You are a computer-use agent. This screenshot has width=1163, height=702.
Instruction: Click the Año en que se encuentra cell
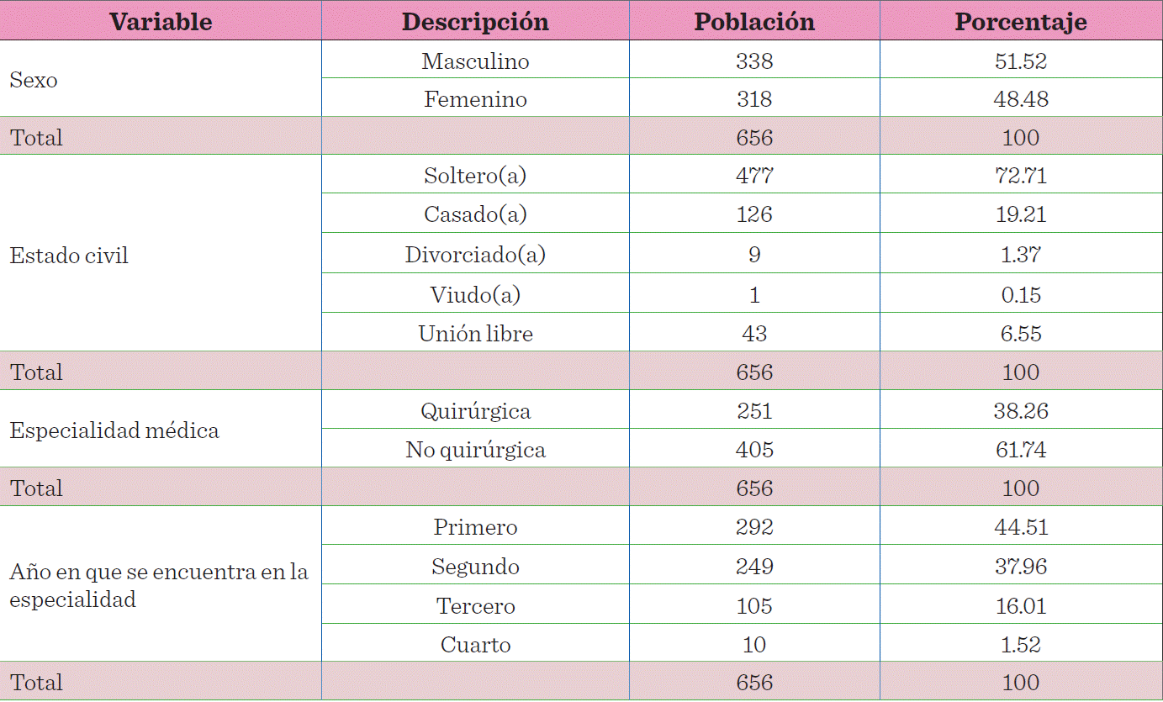tap(158, 585)
